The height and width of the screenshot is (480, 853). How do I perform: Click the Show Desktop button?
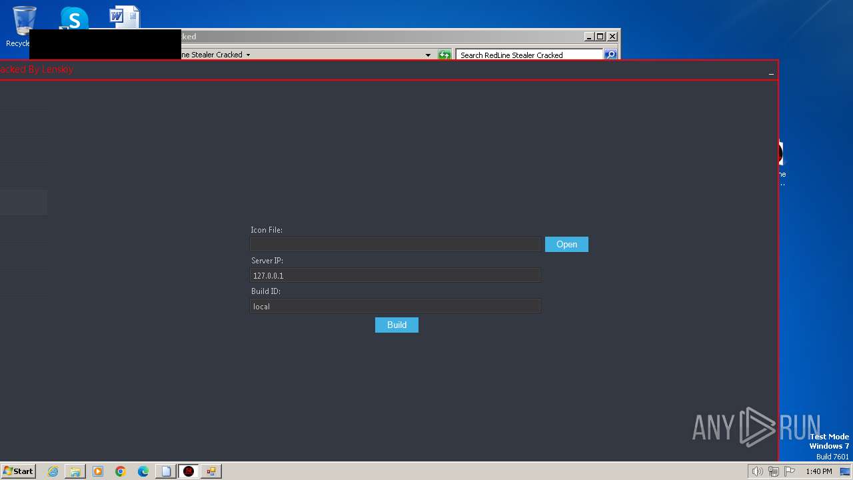point(845,471)
